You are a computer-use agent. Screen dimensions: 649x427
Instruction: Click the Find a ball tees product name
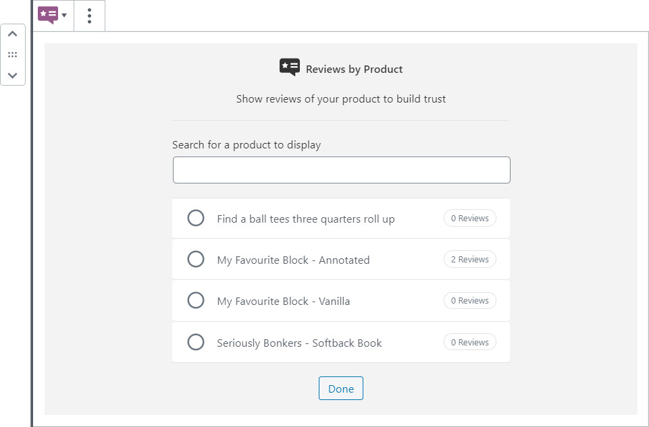coord(305,219)
